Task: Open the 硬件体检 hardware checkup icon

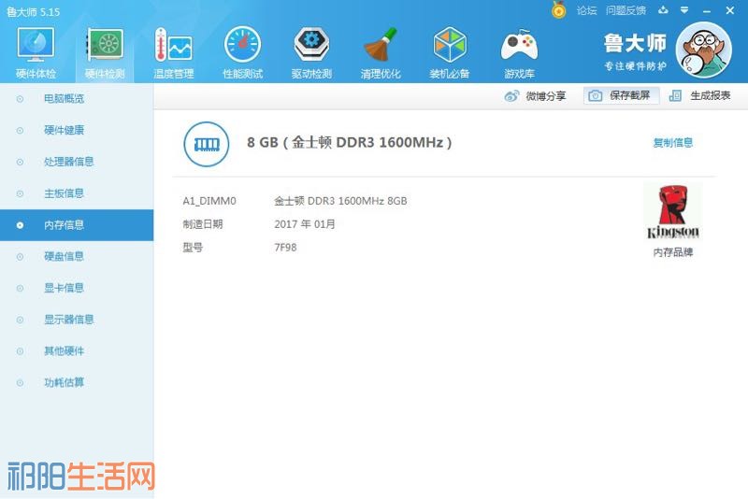Action: [x=36, y=44]
